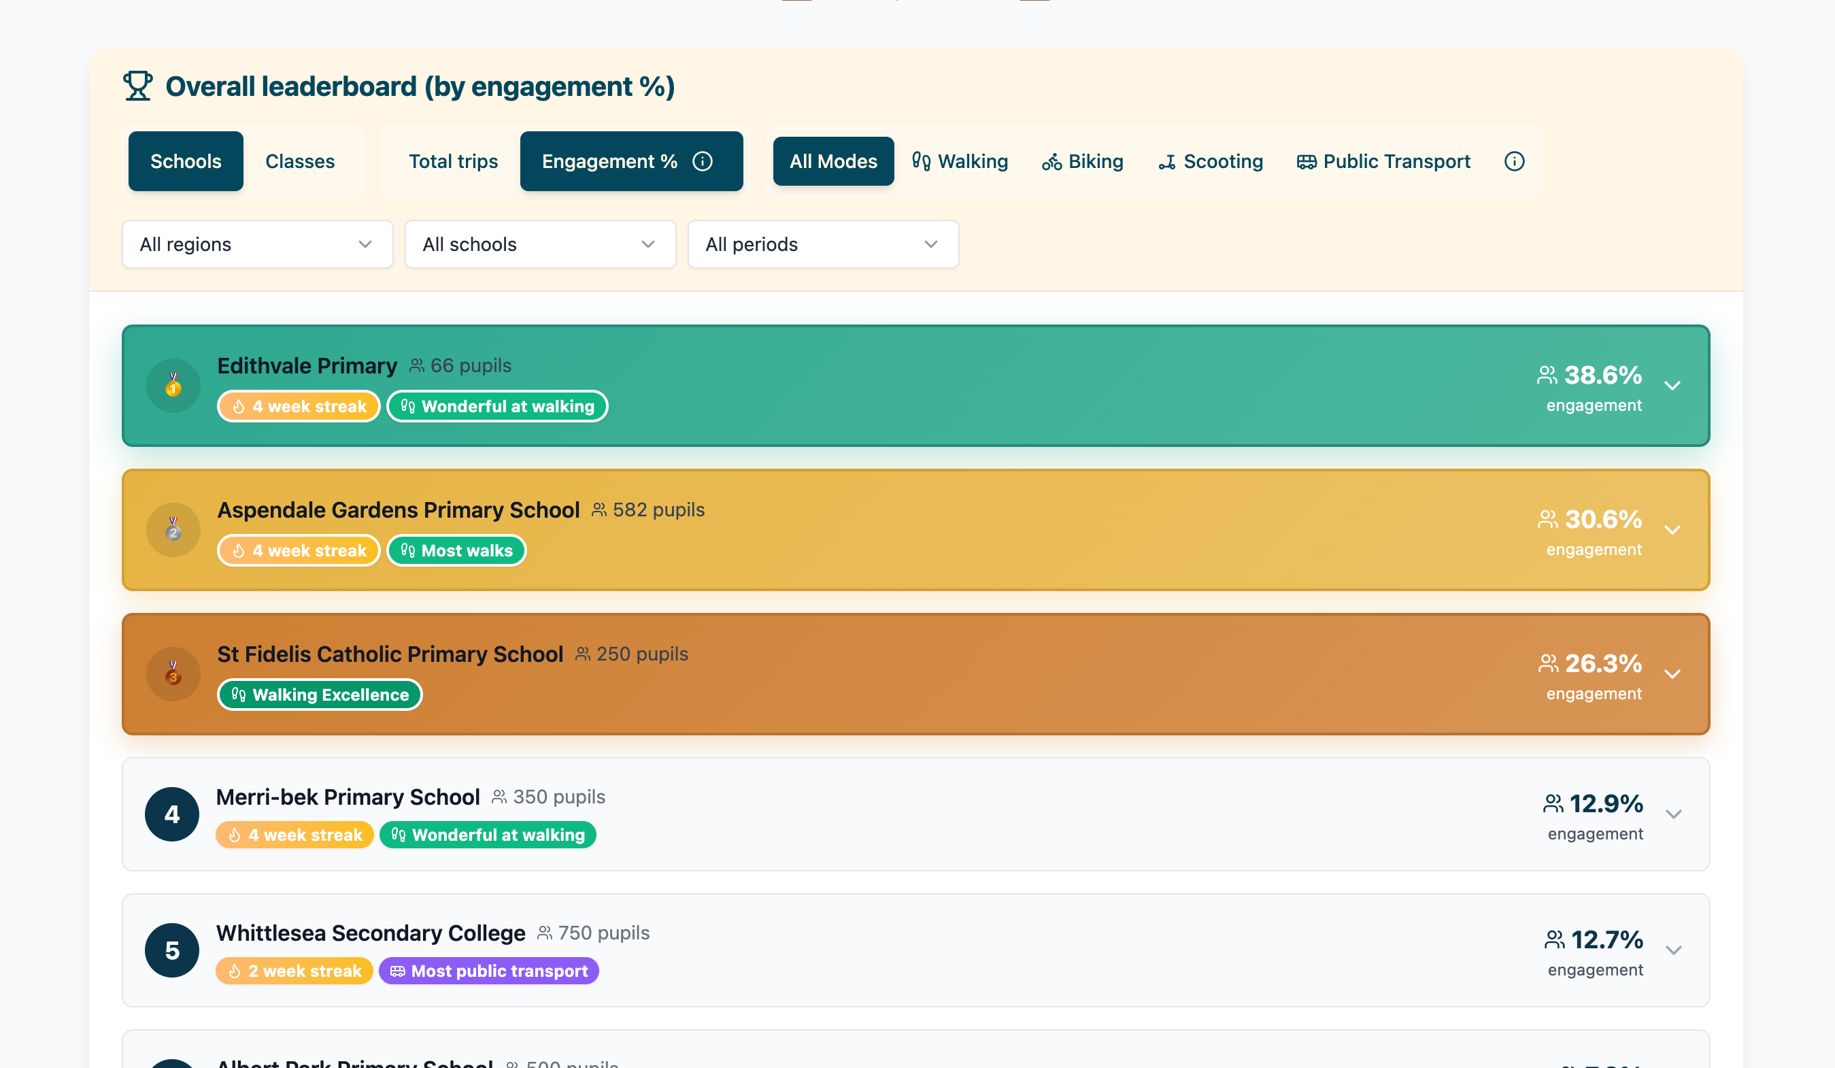
Task: Expand the Edithvale Primary row chevron
Action: click(1672, 386)
